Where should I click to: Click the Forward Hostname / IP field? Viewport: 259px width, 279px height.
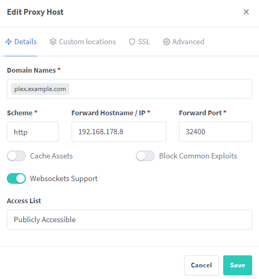click(x=119, y=132)
